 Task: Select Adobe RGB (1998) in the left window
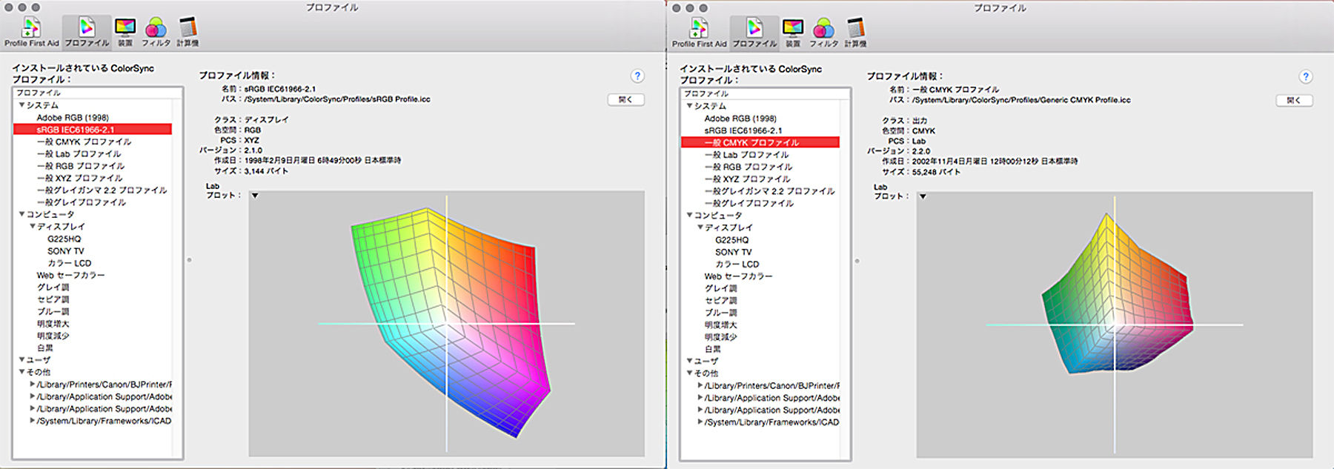pos(73,117)
